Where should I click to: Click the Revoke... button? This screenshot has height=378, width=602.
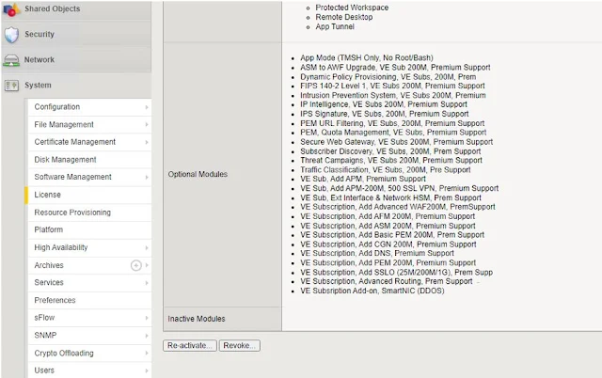(241, 346)
